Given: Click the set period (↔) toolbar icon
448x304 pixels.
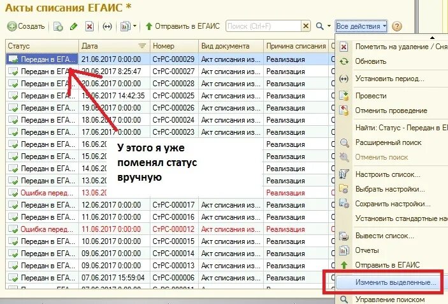Looking at the screenshot, I should pos(107,27).
